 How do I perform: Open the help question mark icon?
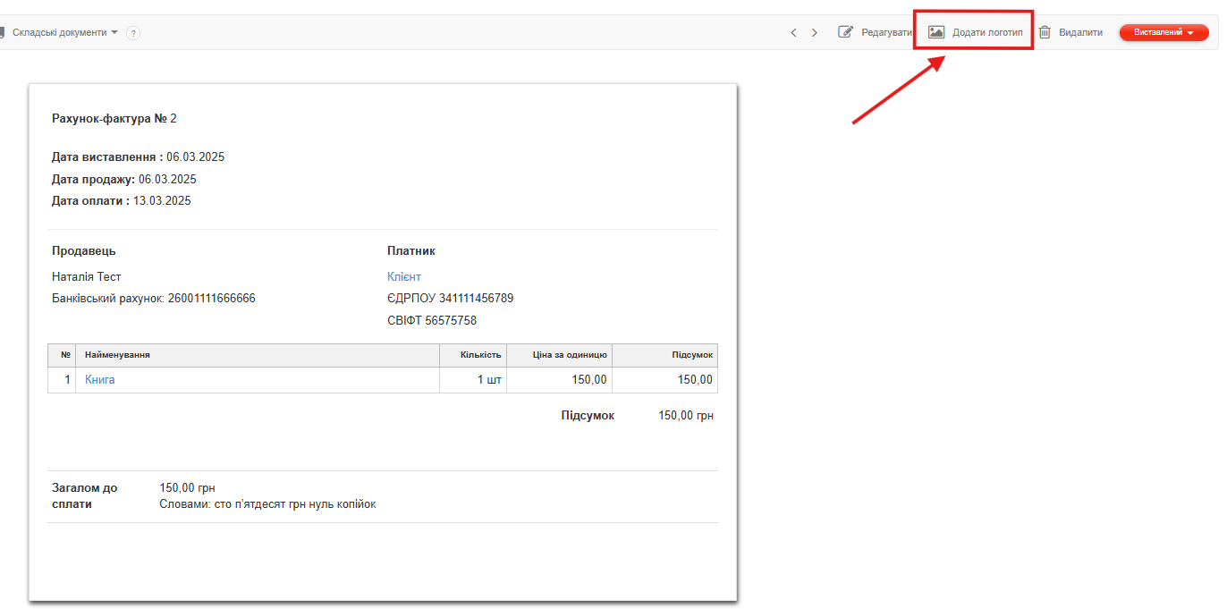click(x=133, y=33)
